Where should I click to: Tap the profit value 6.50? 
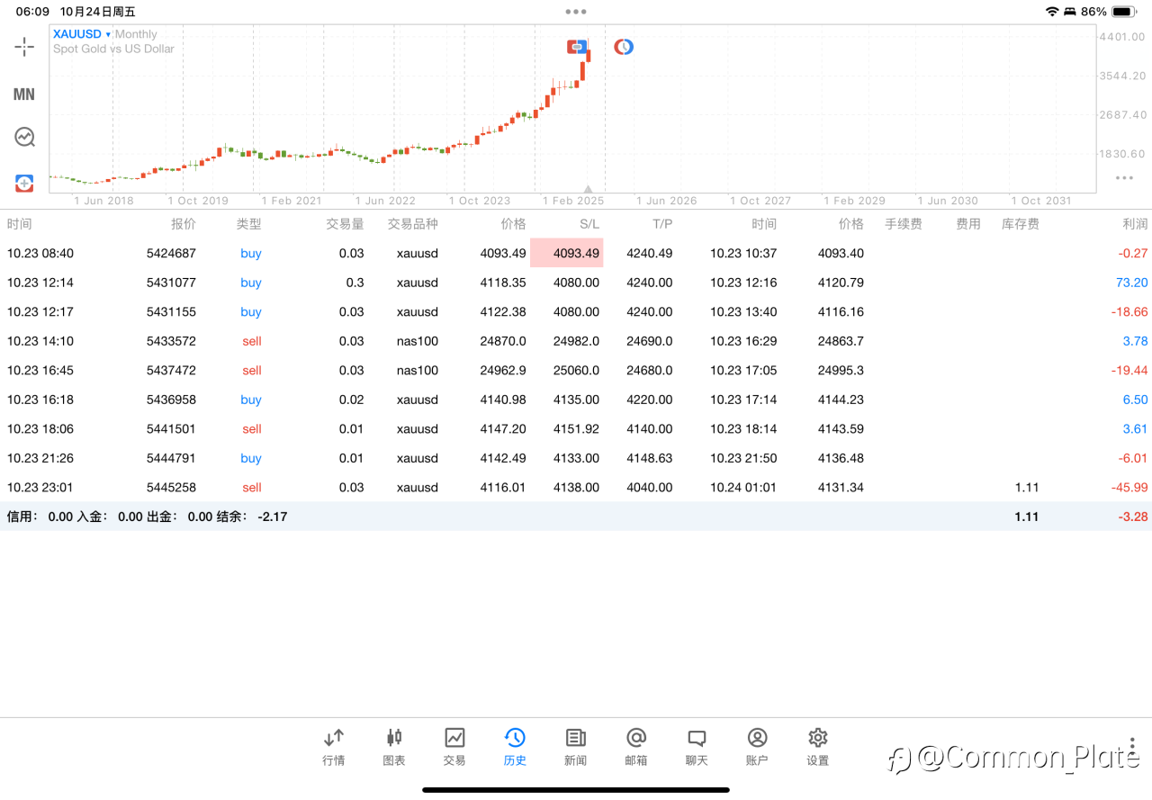(1135, 400)
